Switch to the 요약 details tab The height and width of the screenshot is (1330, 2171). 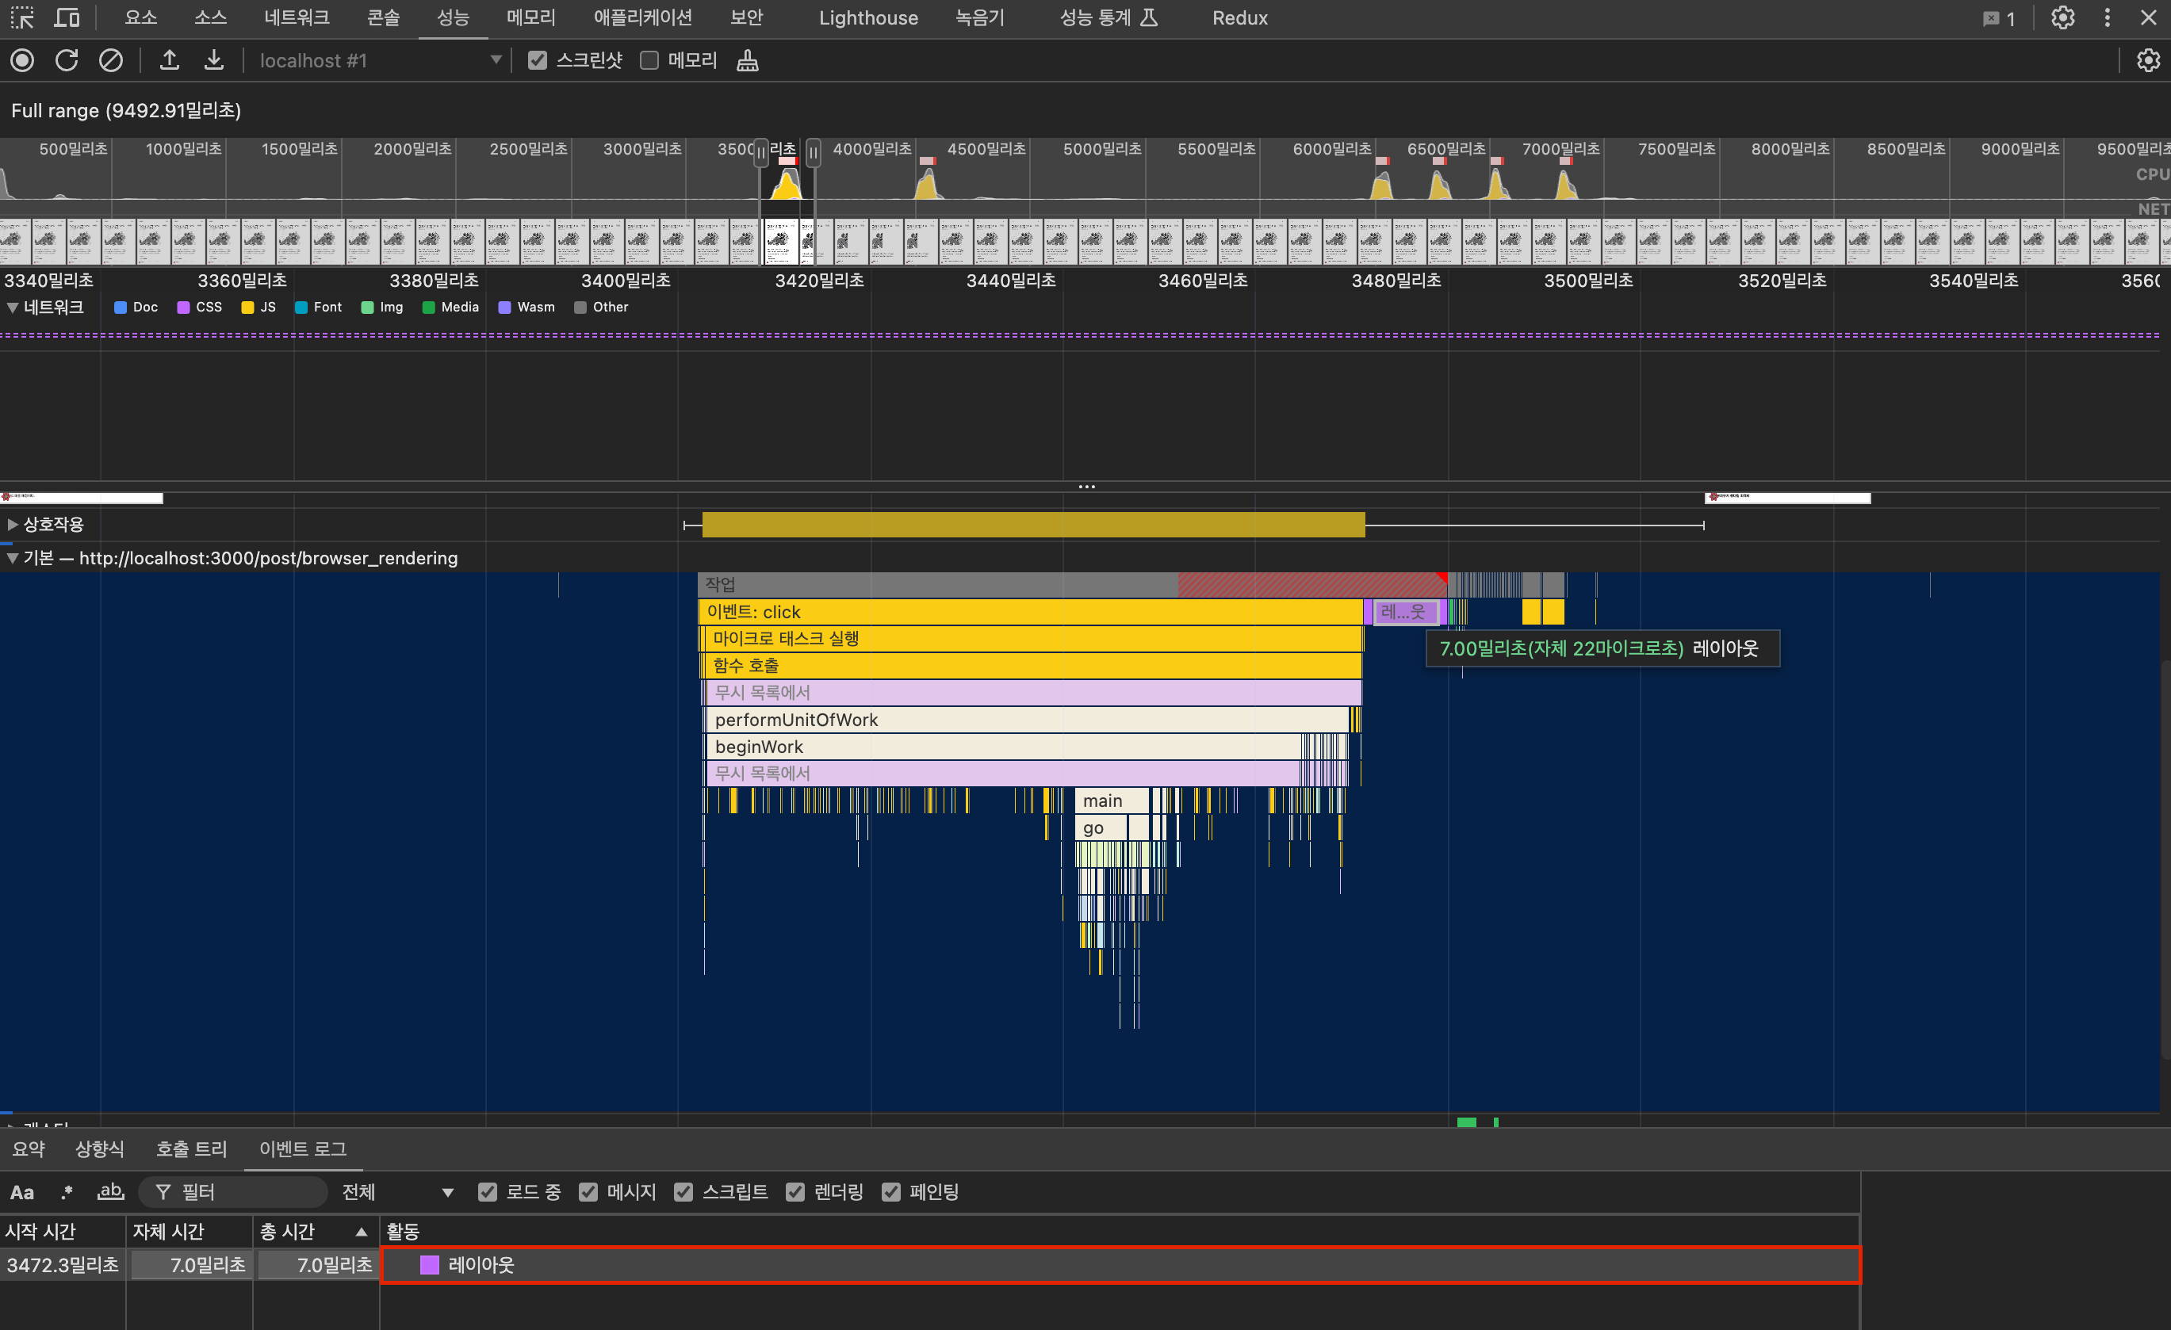tap(29, 1148)
